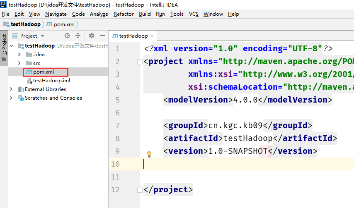
Task: Click the version value 1.0-SNAPSHOT
Action: [238, 151]
